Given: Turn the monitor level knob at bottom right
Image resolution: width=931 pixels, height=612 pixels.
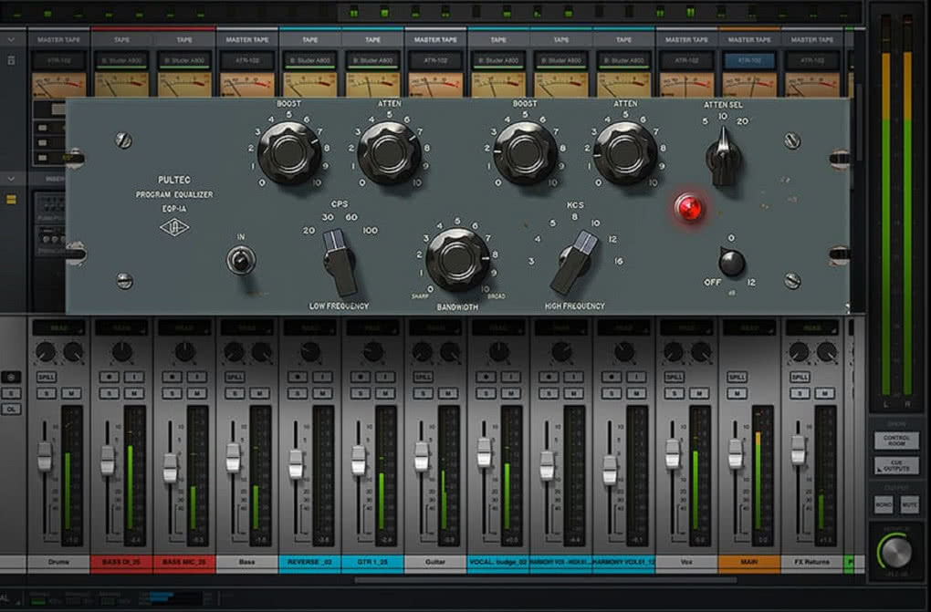Looking at the screenshot, I should (x=894, y=552).
